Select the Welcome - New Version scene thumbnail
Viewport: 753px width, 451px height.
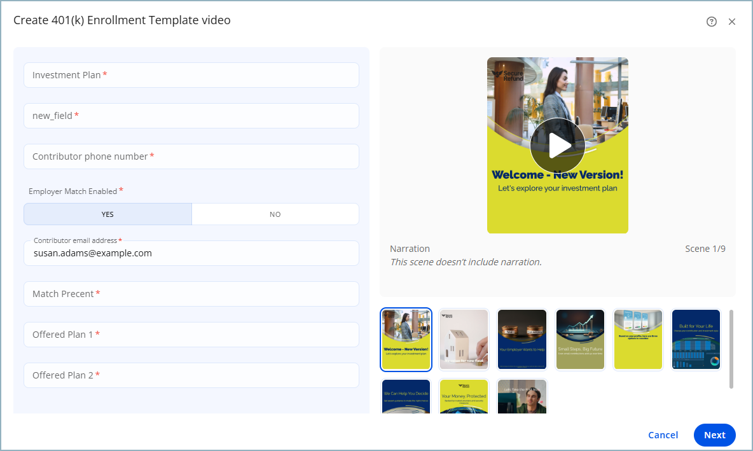pos(406,340)
